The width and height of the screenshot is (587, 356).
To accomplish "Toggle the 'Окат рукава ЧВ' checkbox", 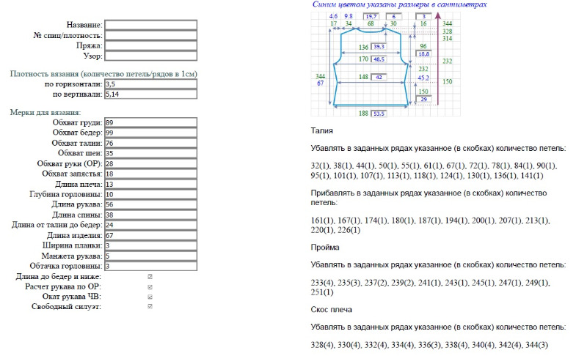I will (150, 297).
